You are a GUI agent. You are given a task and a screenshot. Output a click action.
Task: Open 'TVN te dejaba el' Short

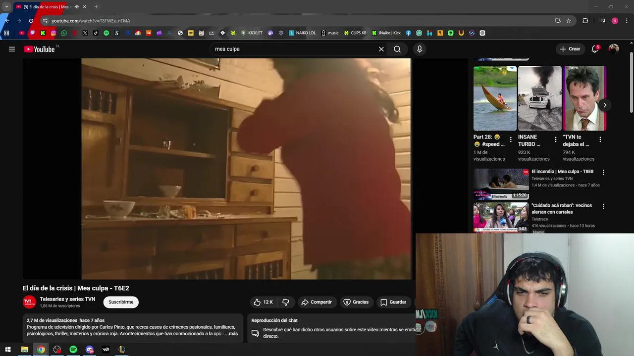pos(584,98)
